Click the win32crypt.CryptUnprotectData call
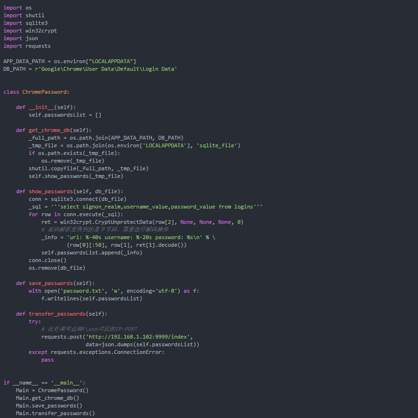418x418 pixels. [x=152, y=222]
